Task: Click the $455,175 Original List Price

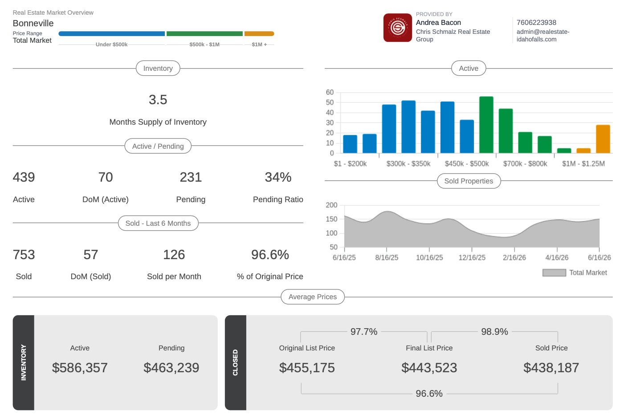Action: click(x=307, y=368)
